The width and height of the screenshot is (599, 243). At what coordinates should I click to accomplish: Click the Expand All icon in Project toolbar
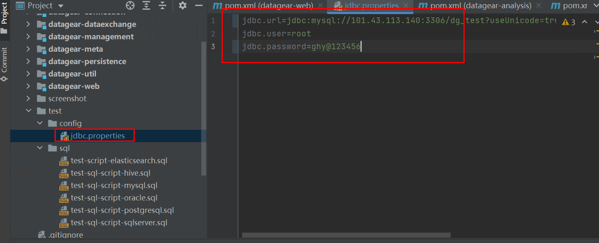146,6
